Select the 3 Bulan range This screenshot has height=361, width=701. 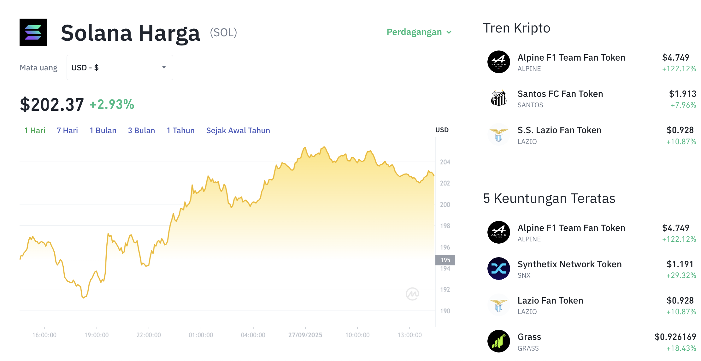tap(141, 130)
